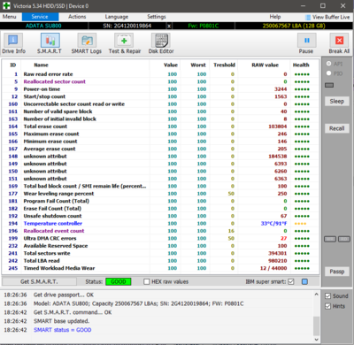Click blue square beside IBM super smart

pos(304,281)
